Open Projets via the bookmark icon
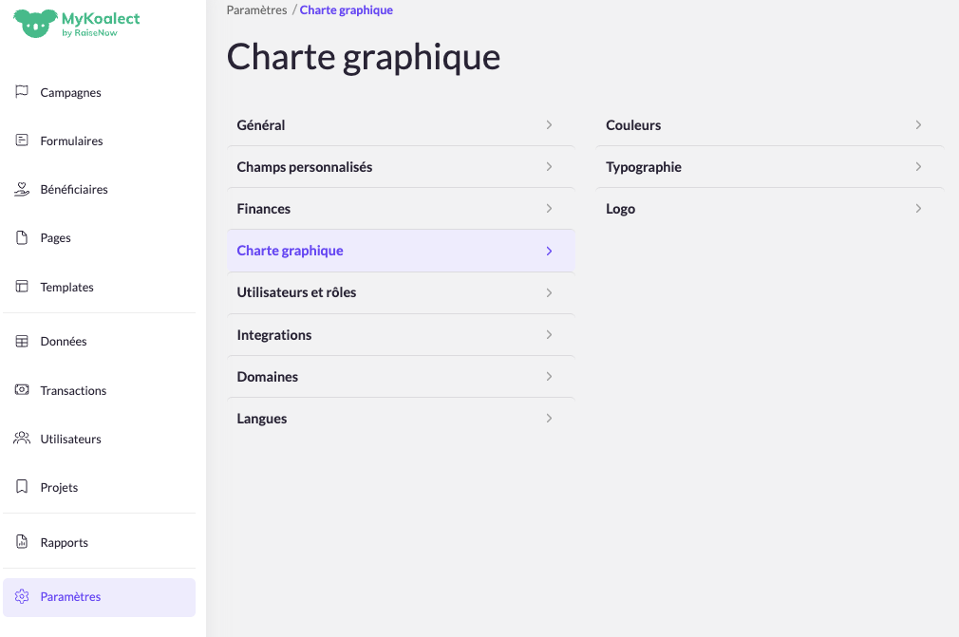 pos(22,486)
